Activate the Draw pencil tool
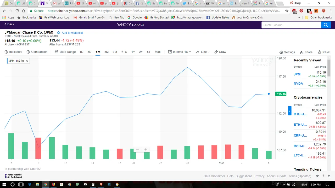Viewport: 335px width, 188px height. coord(220,52)
